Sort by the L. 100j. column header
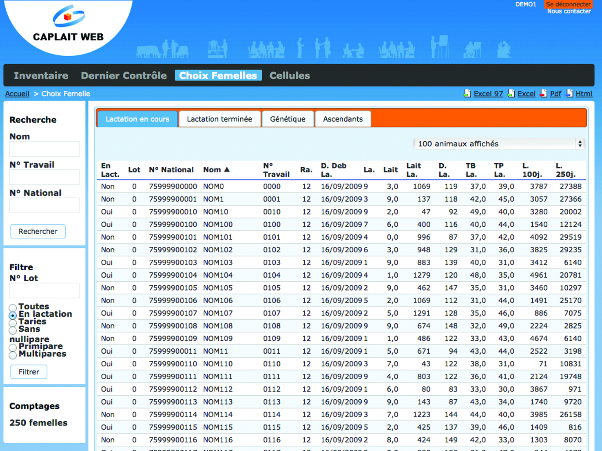Viewport: 602px width, 451px height. (x=532, y=170)
